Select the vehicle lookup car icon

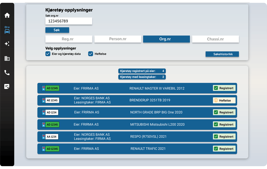click(x=7, y=30)
